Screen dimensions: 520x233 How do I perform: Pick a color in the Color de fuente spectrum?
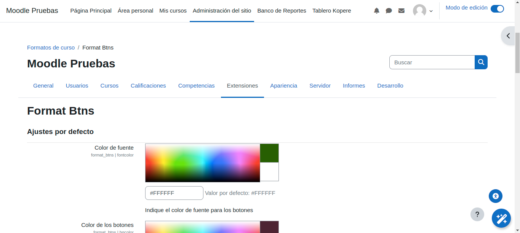pos(203,163)
